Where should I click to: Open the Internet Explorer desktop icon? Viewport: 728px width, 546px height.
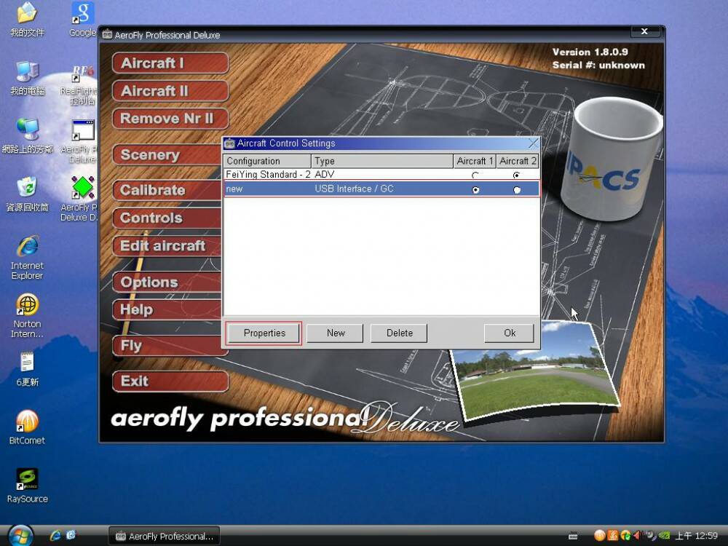click(27, 258)
